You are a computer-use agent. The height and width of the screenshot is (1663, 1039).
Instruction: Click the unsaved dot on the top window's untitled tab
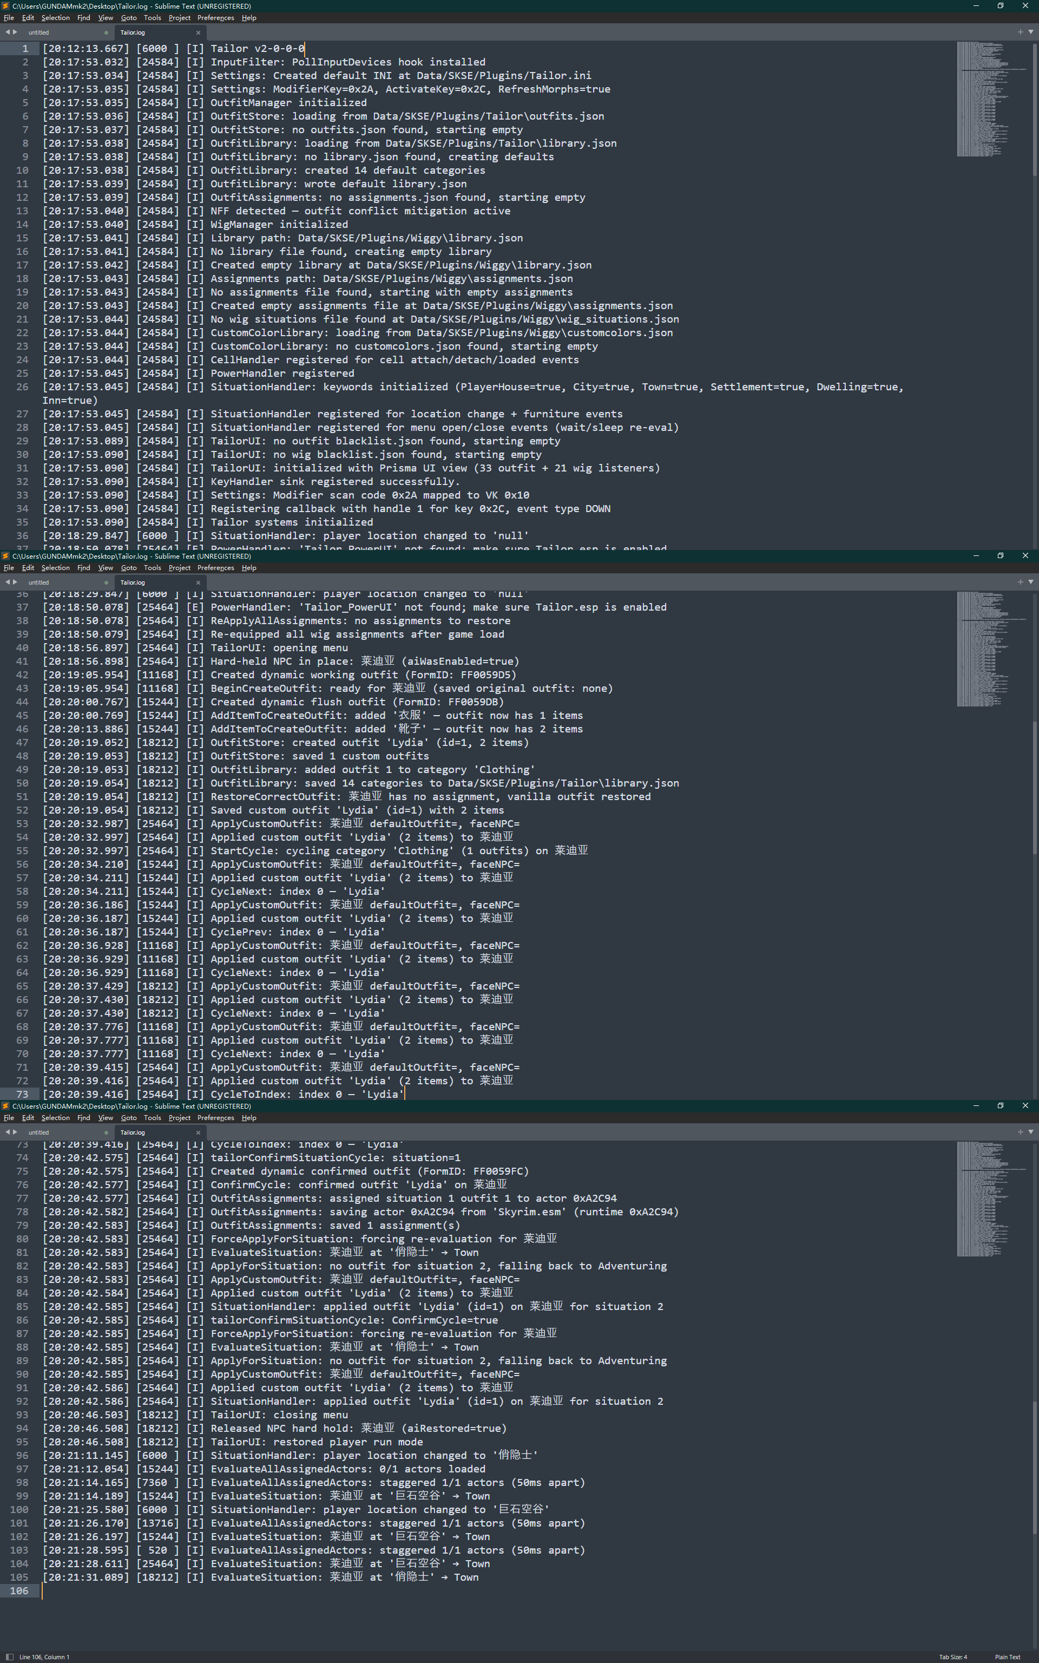point(106,32)
